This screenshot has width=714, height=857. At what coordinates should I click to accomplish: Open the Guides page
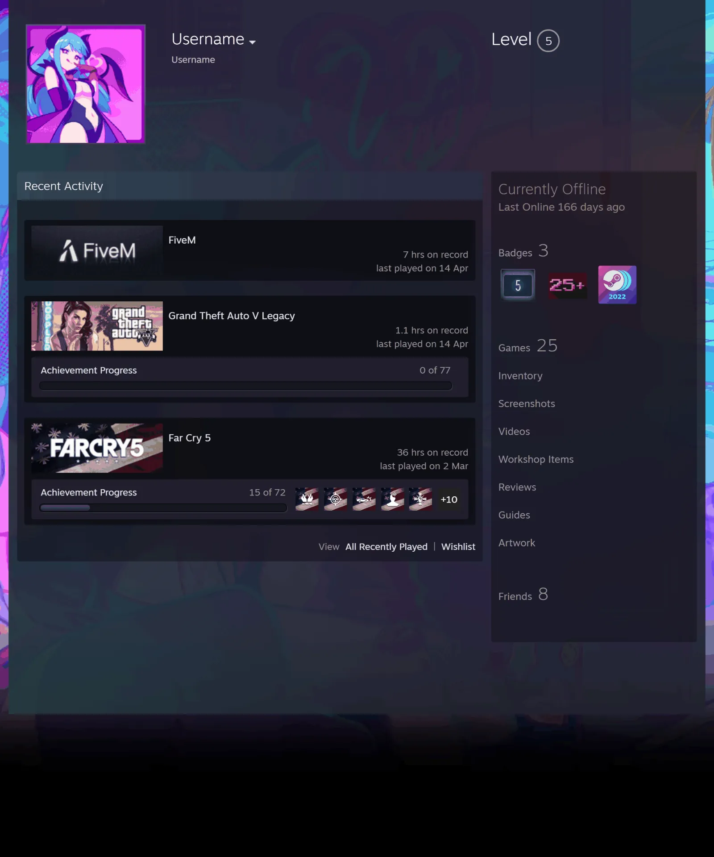pos(514,515)
